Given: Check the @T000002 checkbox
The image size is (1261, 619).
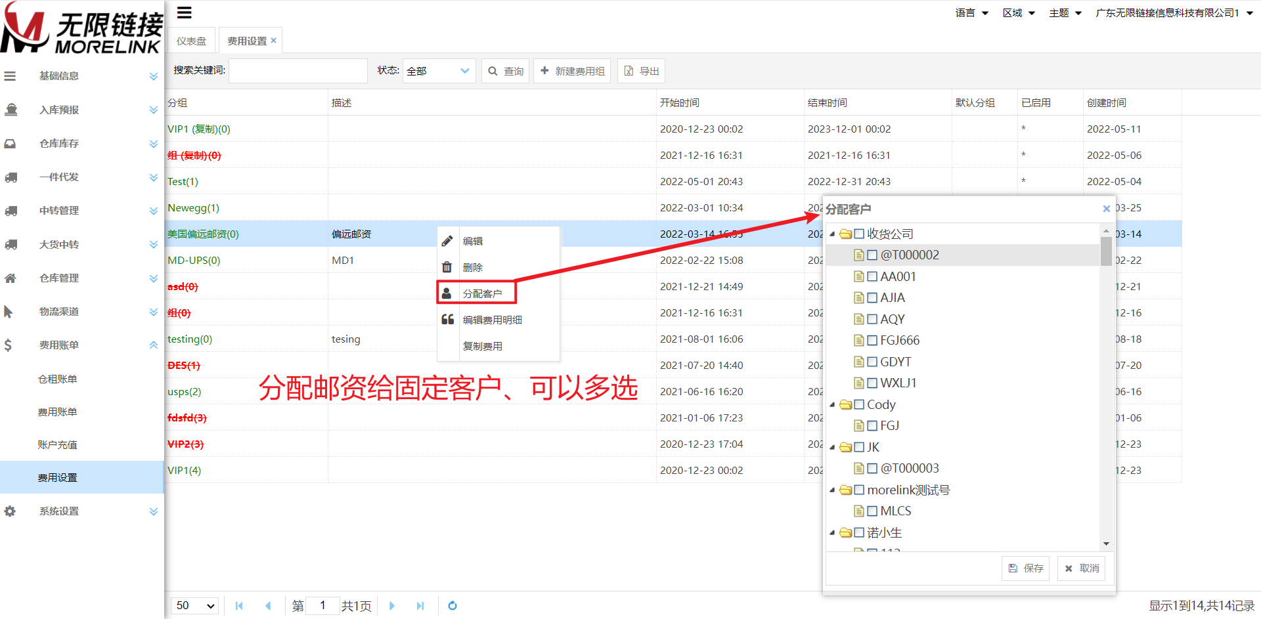Looking at the screenshot, I should pyautogui.click(x=872, y=255).
